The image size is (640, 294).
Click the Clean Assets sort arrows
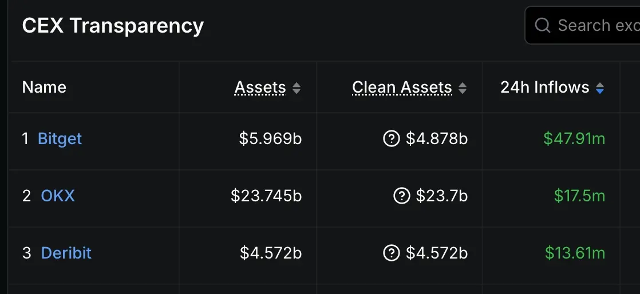click(463, 88)
